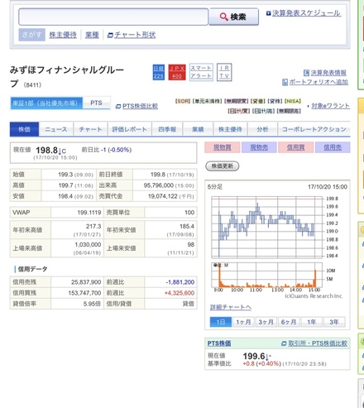
Task: Click the IR TV icon
Action: tap(224, 72)
